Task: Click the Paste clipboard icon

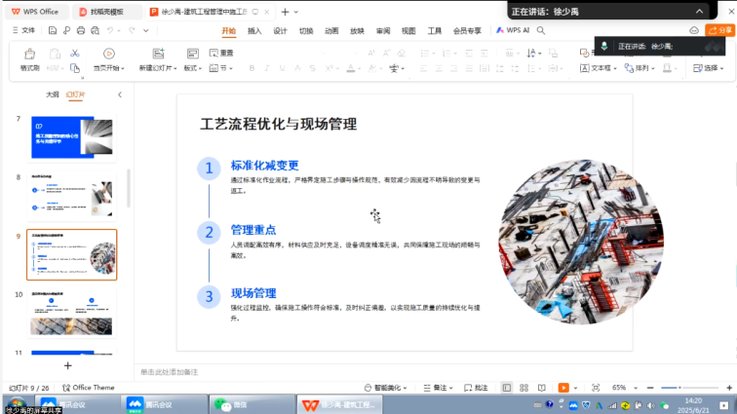Action: [x=55, y=54]
